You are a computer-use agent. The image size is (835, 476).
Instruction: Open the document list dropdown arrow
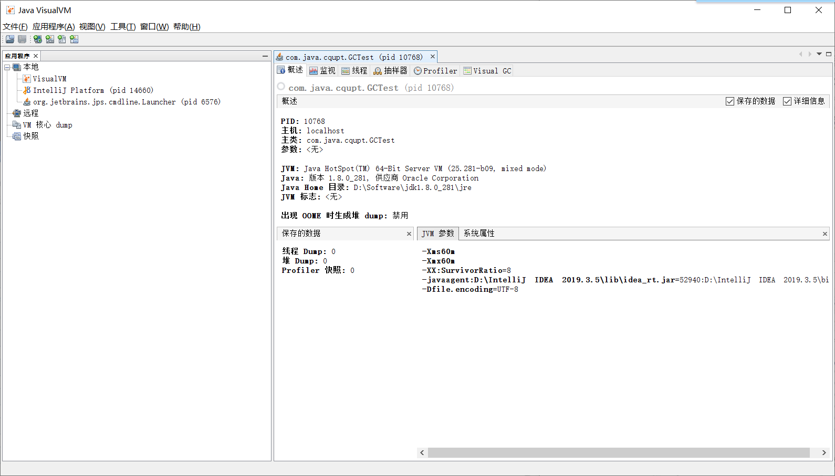click(819, 54)
